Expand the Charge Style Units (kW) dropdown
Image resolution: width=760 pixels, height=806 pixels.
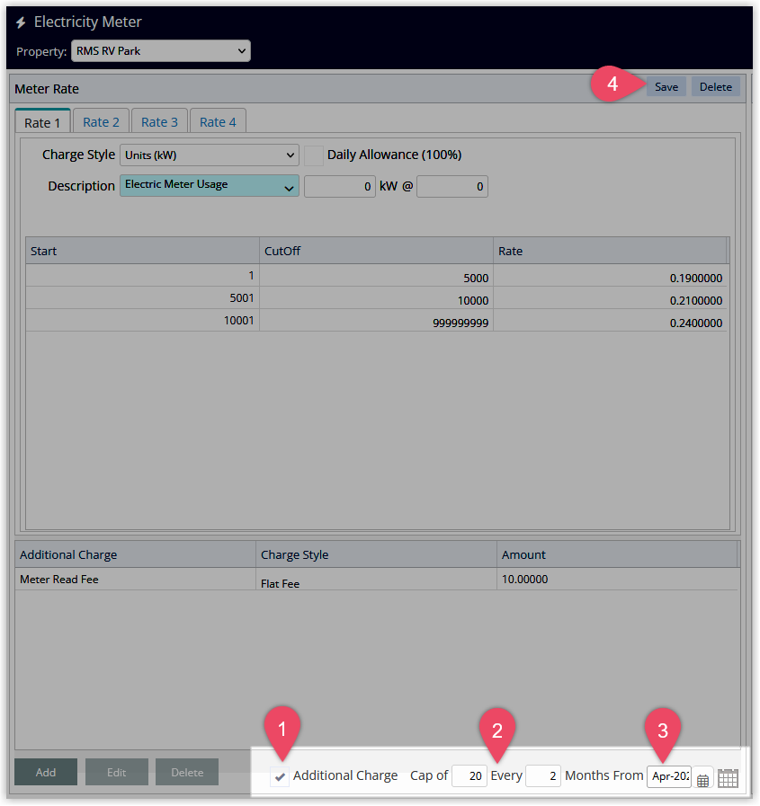coord(209,155)
